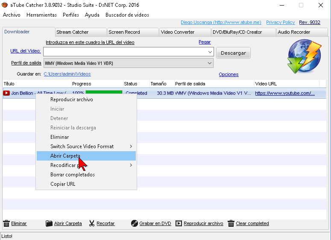Screen dimensions: 331x240
Task: Sort by the Status column header
Action: coord(136,84)
